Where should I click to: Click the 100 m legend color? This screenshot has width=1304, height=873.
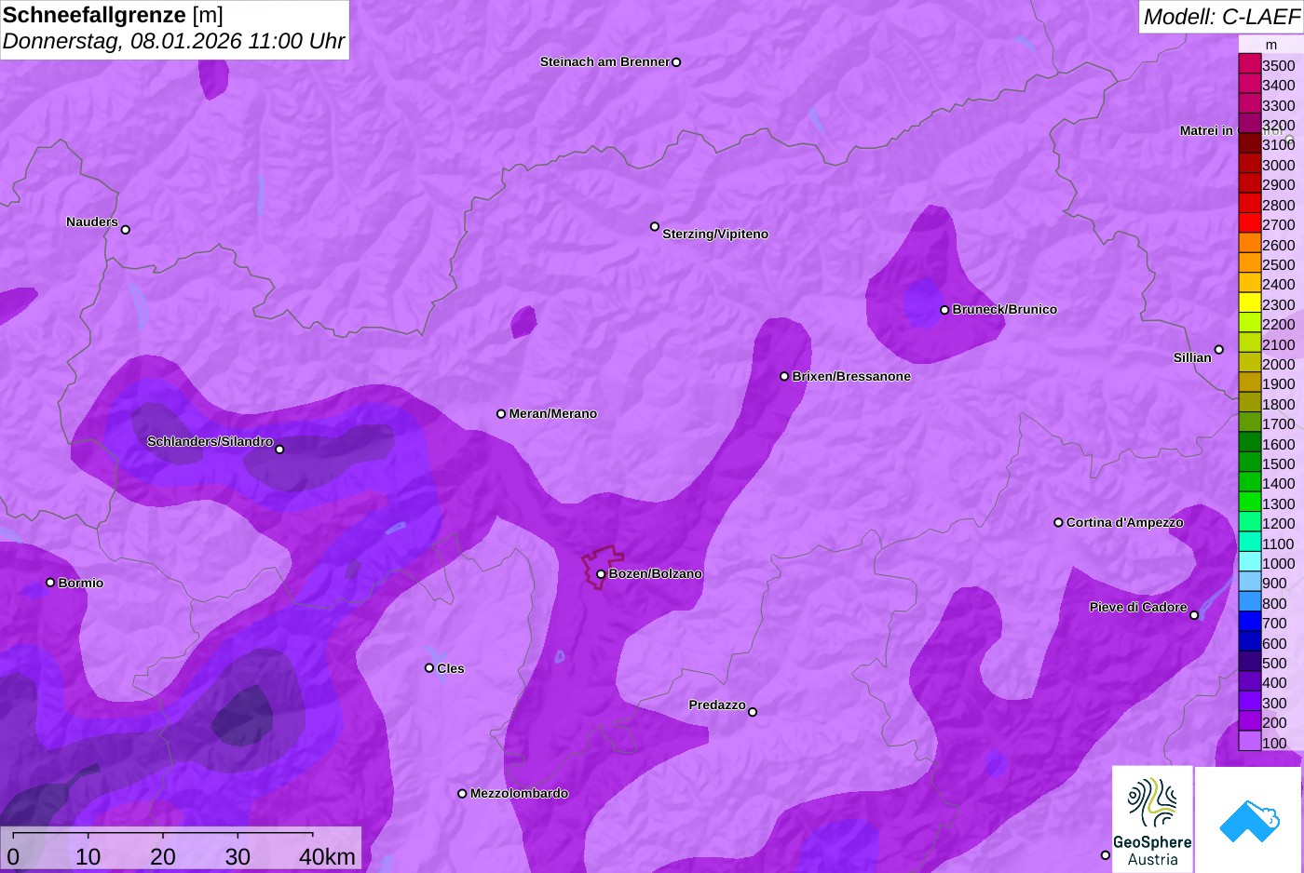coord(1249,741)
